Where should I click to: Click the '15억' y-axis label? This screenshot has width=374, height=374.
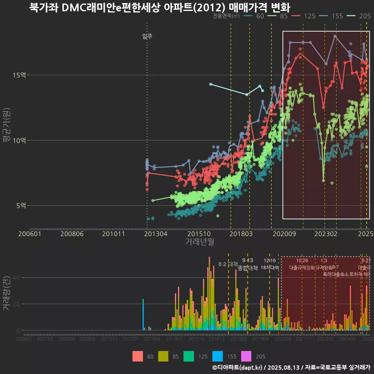tap(19, 75)
